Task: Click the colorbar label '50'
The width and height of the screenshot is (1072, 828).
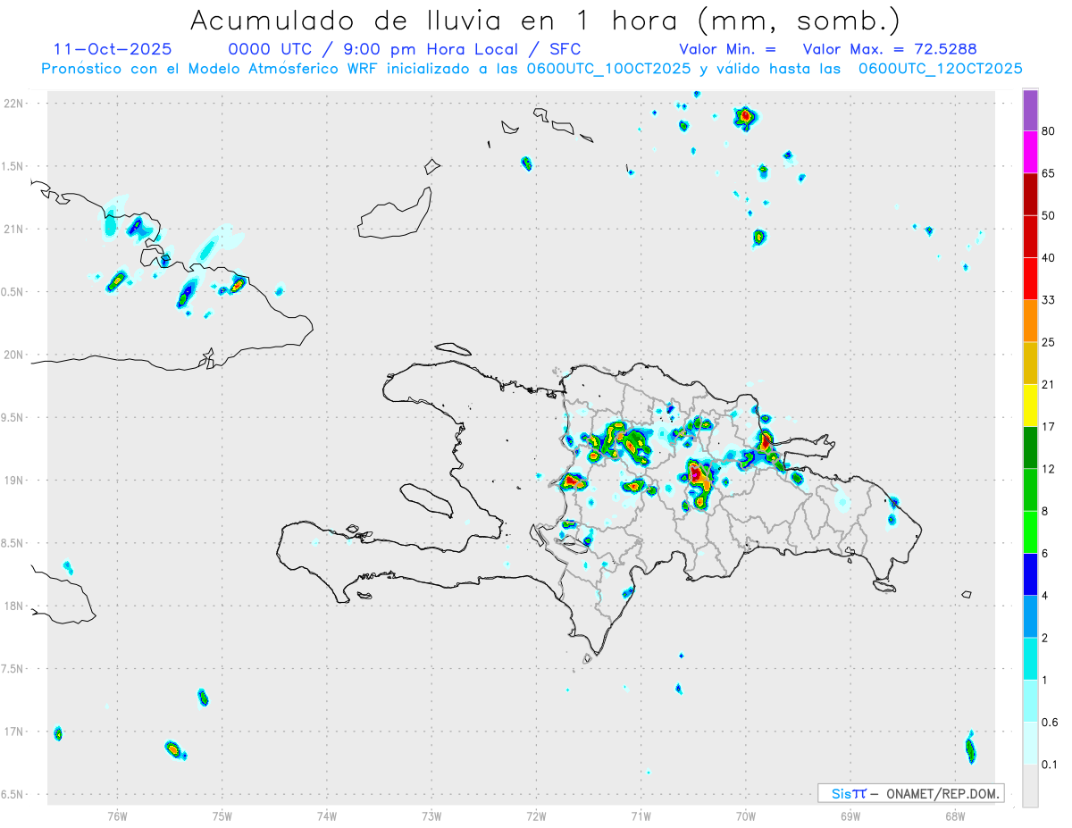Action: coord(1048,215)
